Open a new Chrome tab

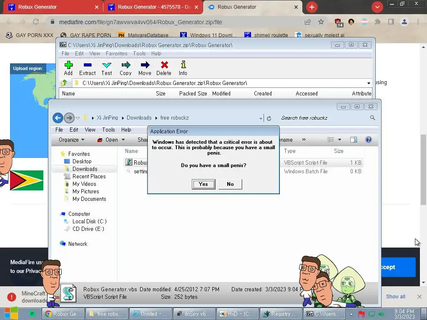pos(312,7)
